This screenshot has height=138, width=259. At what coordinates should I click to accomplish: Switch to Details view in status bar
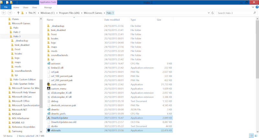coord(252,136)
